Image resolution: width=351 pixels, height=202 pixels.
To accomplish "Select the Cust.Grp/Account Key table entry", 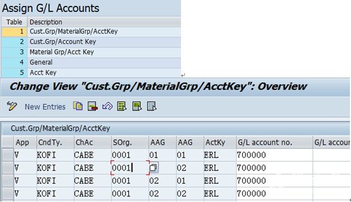I will pyautogui.click(x=104, y=42).
